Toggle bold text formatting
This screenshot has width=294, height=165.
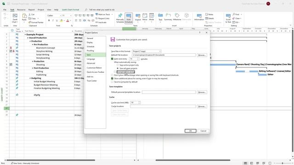click(49, 20)
